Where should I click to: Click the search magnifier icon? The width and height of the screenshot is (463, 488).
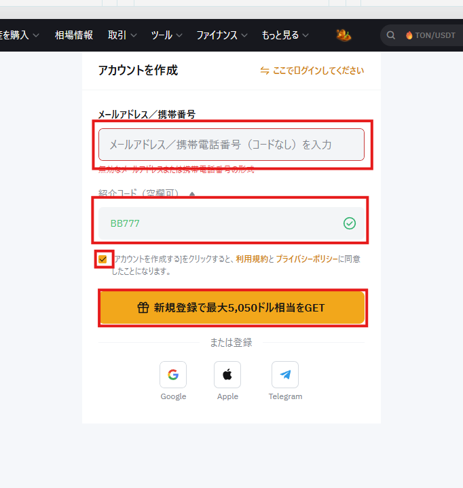(x=391, y=35)
